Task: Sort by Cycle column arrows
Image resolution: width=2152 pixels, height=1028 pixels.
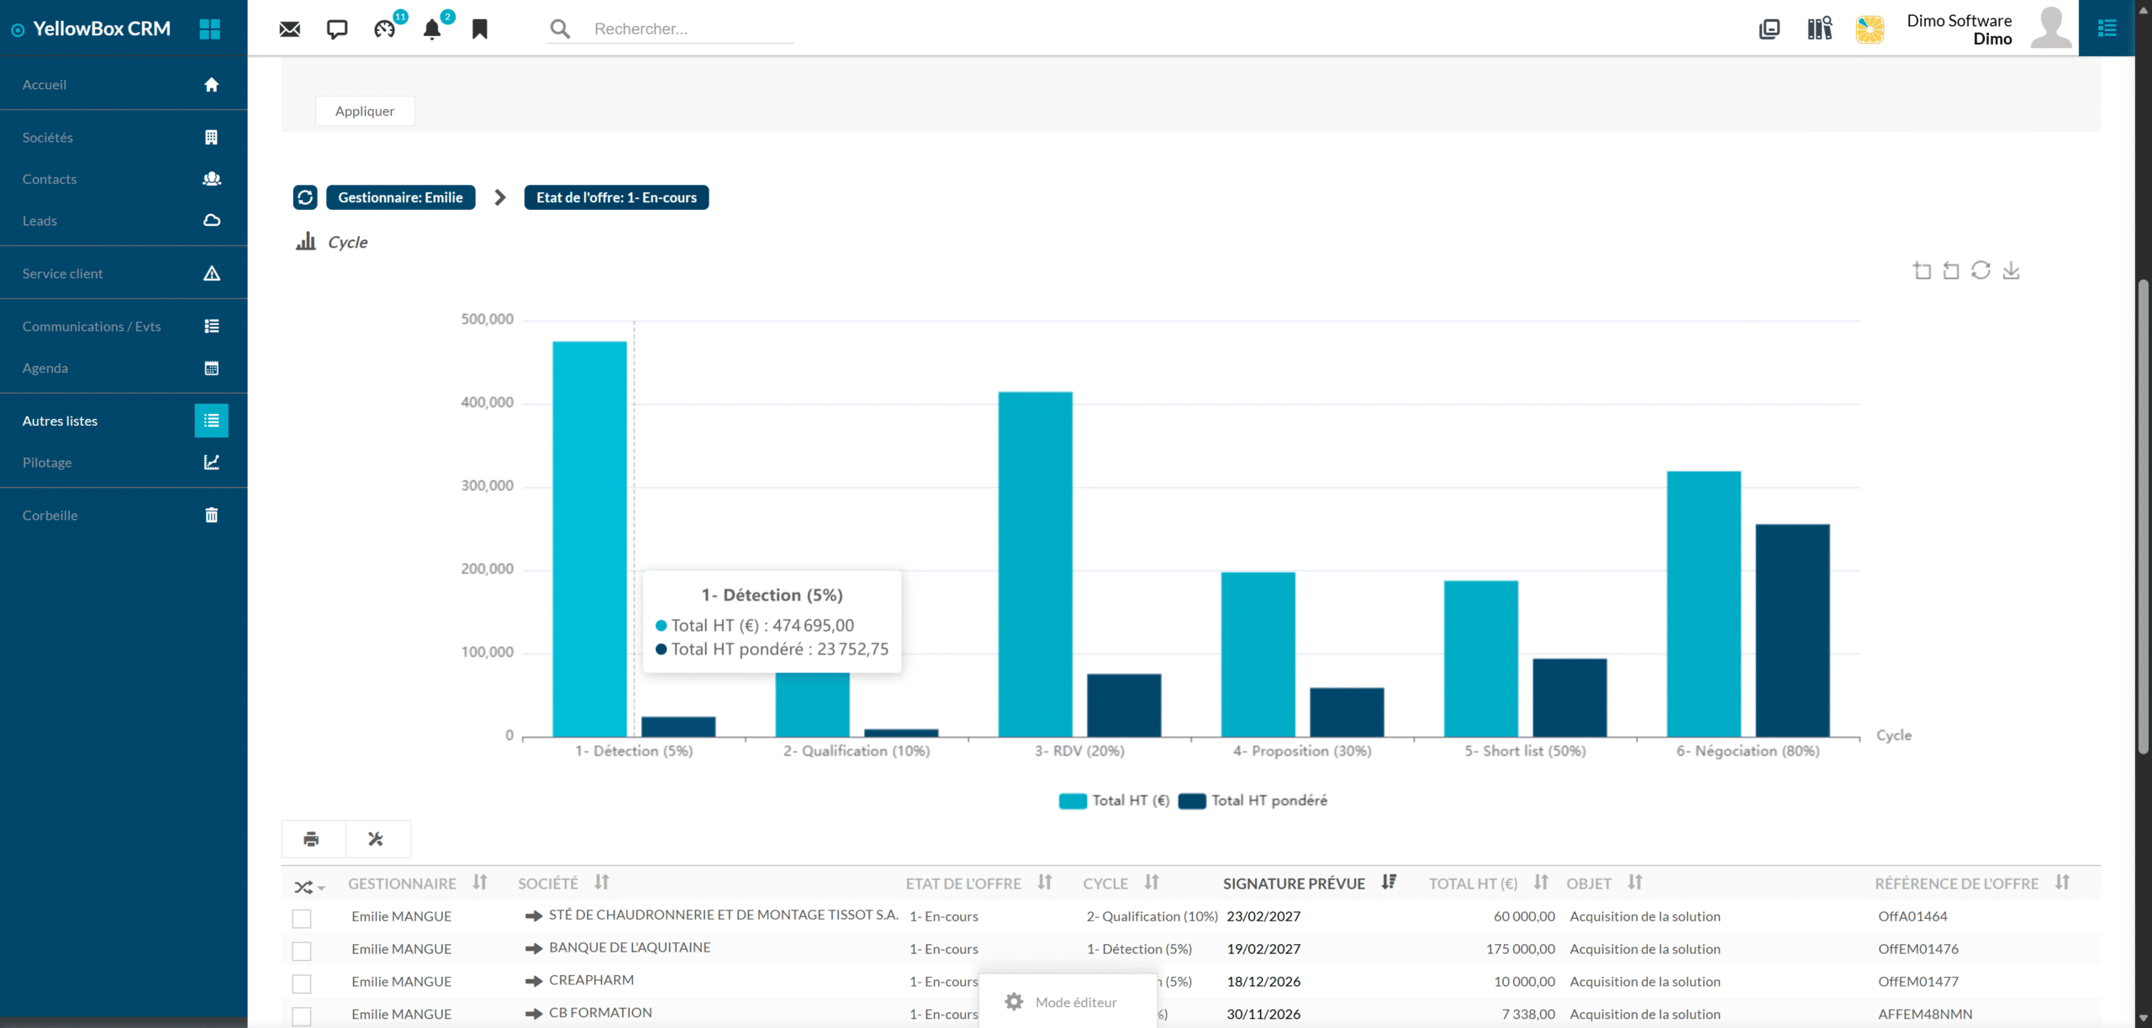Action: pos(1152,883)
